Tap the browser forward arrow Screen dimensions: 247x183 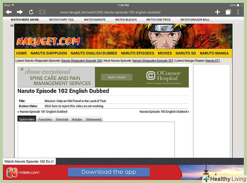pyautogui.click(x=20, y=12)
